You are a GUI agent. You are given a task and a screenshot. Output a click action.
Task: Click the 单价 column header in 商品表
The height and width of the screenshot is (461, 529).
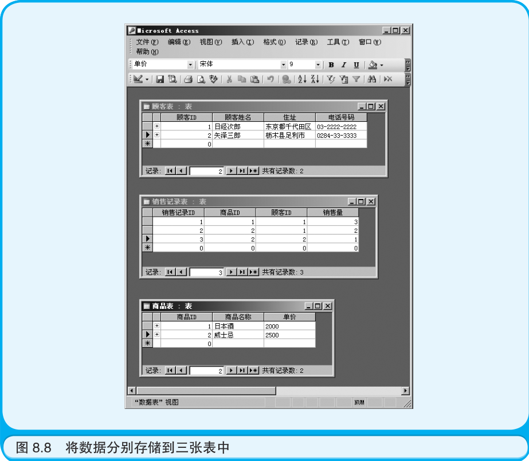(289, 317)
